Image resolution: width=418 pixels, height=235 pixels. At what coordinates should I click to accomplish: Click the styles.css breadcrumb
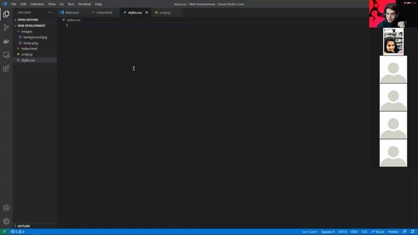74,20
